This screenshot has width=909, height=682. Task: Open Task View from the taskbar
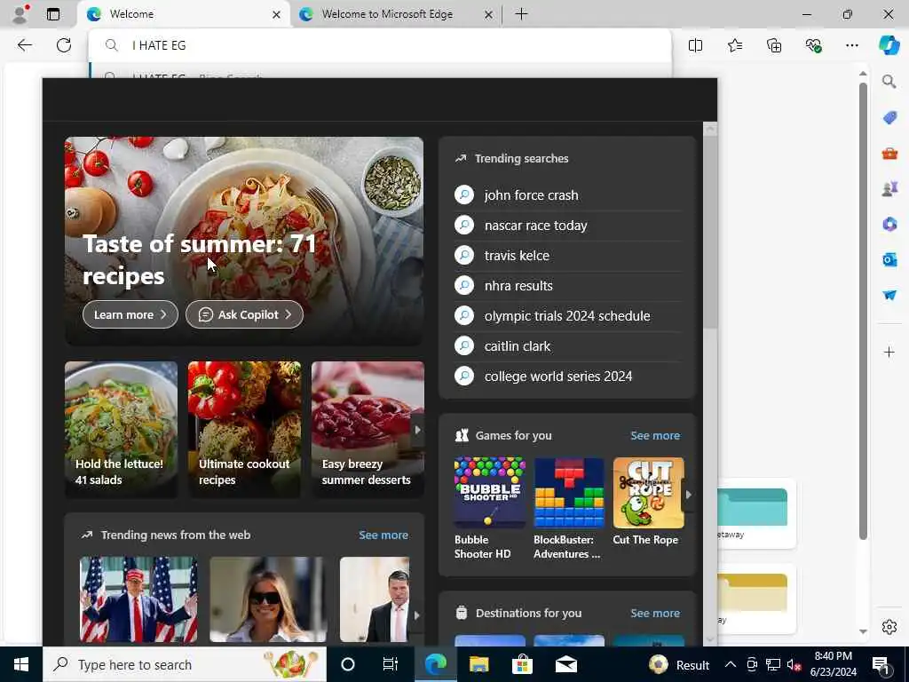[391, 664]
